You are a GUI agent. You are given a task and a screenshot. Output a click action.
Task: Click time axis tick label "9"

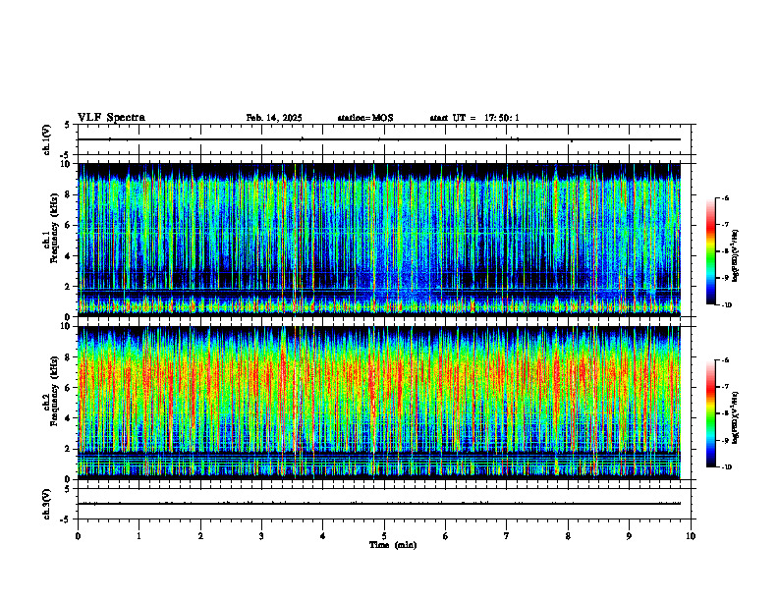click(x=629, y=536)
